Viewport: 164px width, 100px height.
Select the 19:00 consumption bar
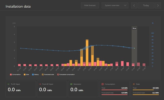[122, 64]
